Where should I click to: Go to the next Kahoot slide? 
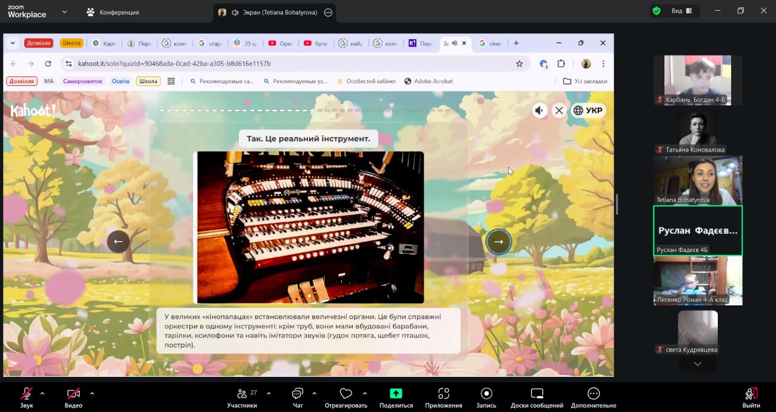pos(498,242)
